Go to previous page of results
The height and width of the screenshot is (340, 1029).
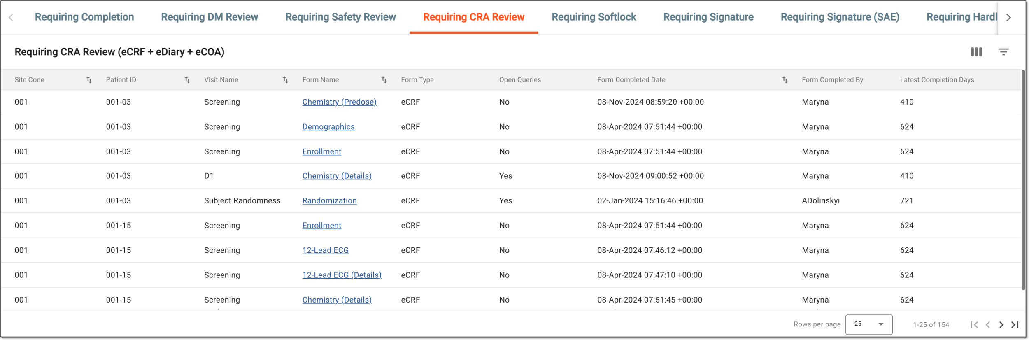(988, 325)
